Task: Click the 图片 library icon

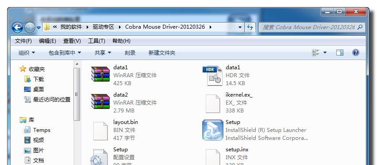Action: 27,150
